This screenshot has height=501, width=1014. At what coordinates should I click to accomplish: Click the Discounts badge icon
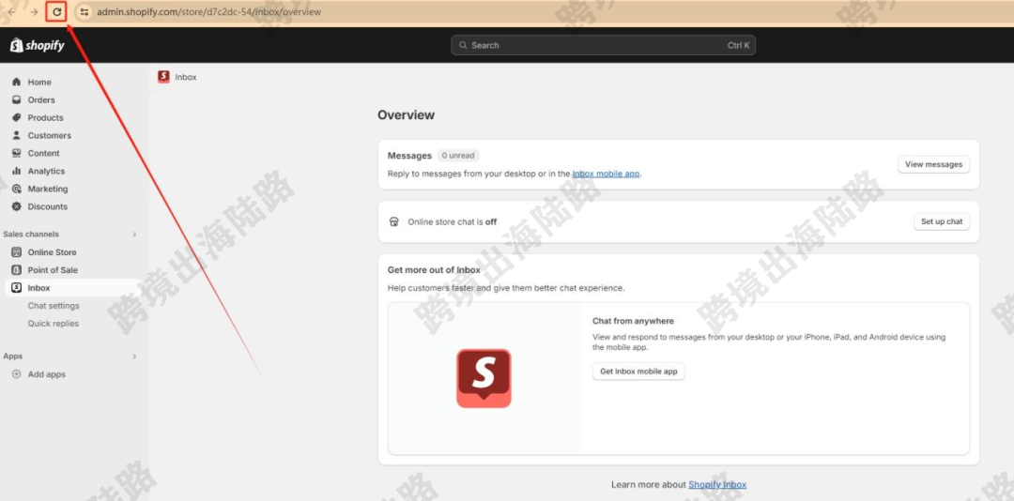(17, 206)
